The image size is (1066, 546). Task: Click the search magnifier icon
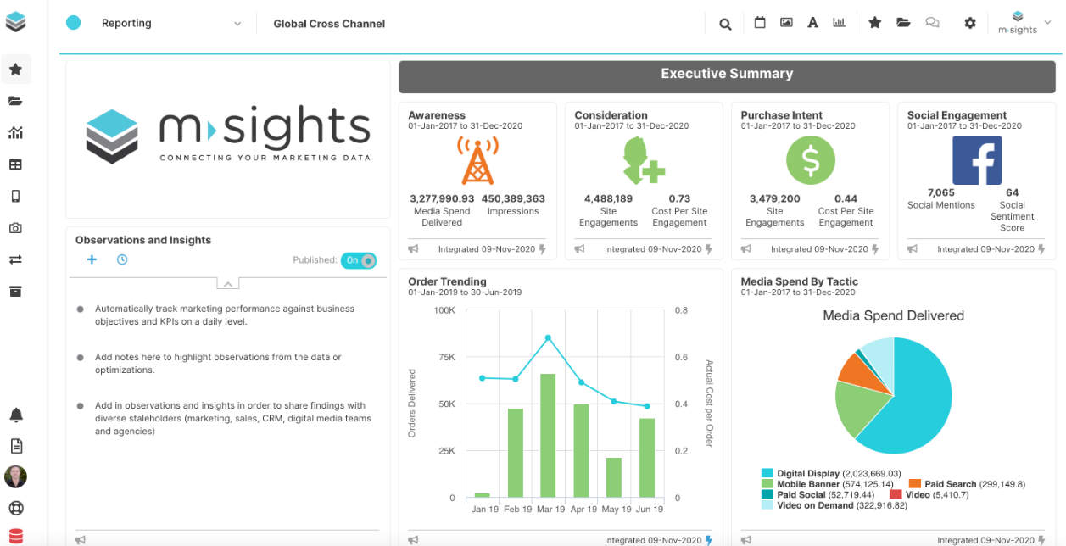725,24
